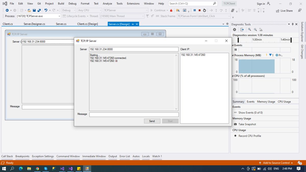Zoom out on the diagnostics timeline
306x172 pixels.
click(x=255, y=30)
